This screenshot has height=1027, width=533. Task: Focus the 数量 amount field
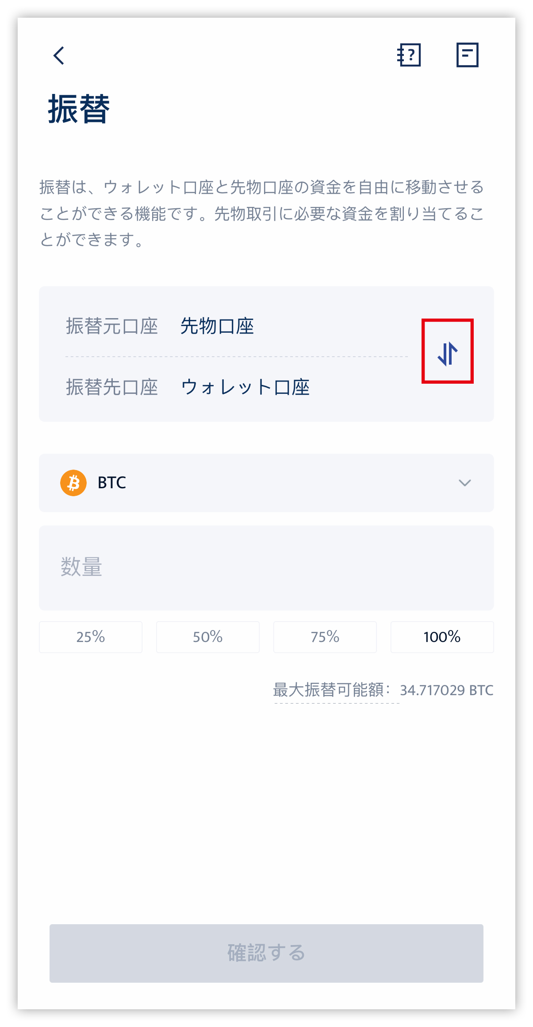click(x=266, y=568)
